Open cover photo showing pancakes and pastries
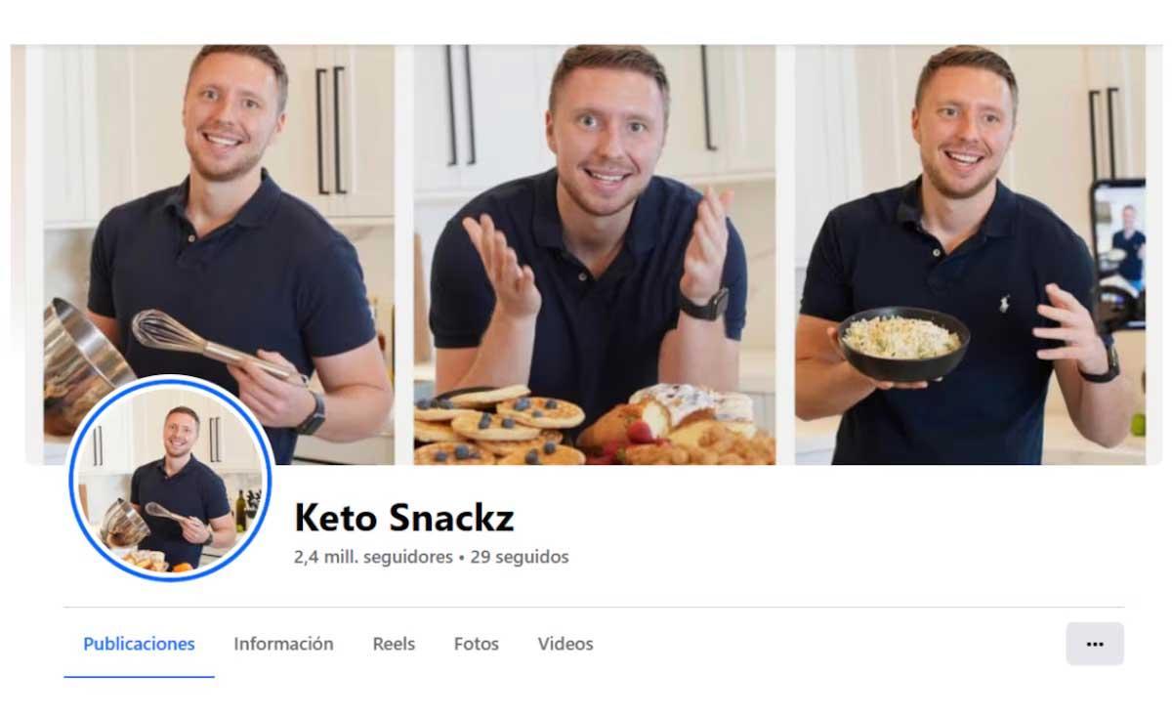The height and width of the screenshot is (716, 1172). coord(595,254)
